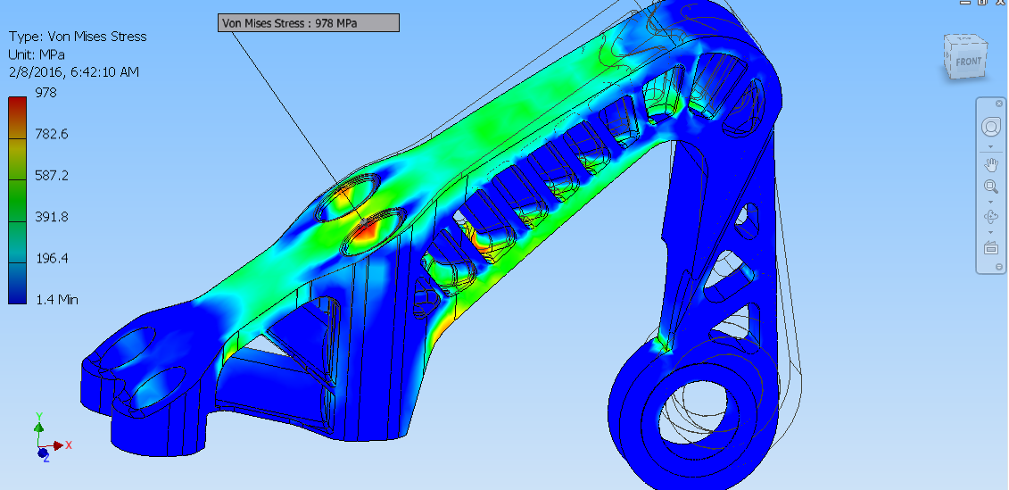Click the Look At tool icon
1009x490 pixels.
pos(991,247)
